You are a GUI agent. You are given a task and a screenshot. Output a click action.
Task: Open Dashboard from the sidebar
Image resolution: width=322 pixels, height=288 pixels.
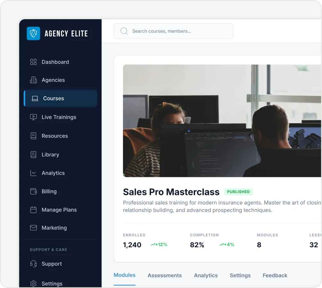(x=60, y=62)
